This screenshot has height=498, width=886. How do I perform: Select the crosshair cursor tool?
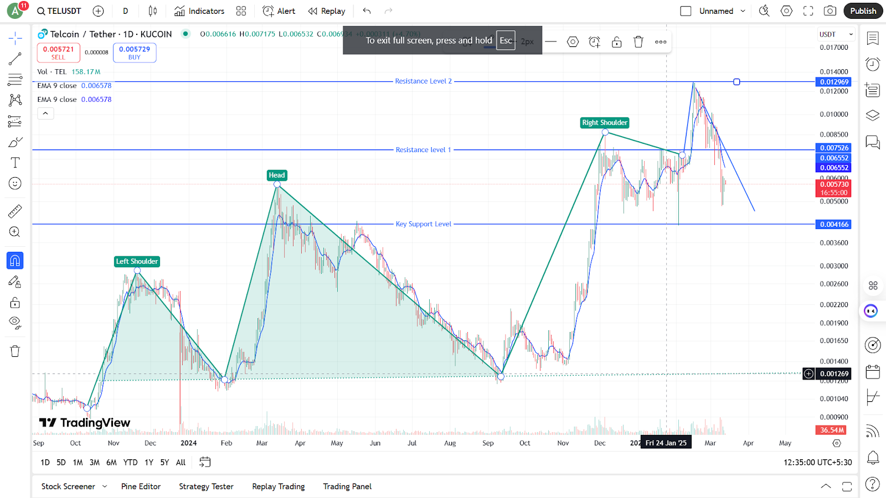tap(15, 38)
